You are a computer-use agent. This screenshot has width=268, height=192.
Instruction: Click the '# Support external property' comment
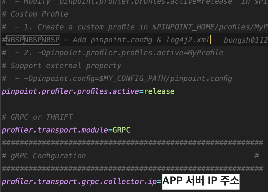pos(62,66)
